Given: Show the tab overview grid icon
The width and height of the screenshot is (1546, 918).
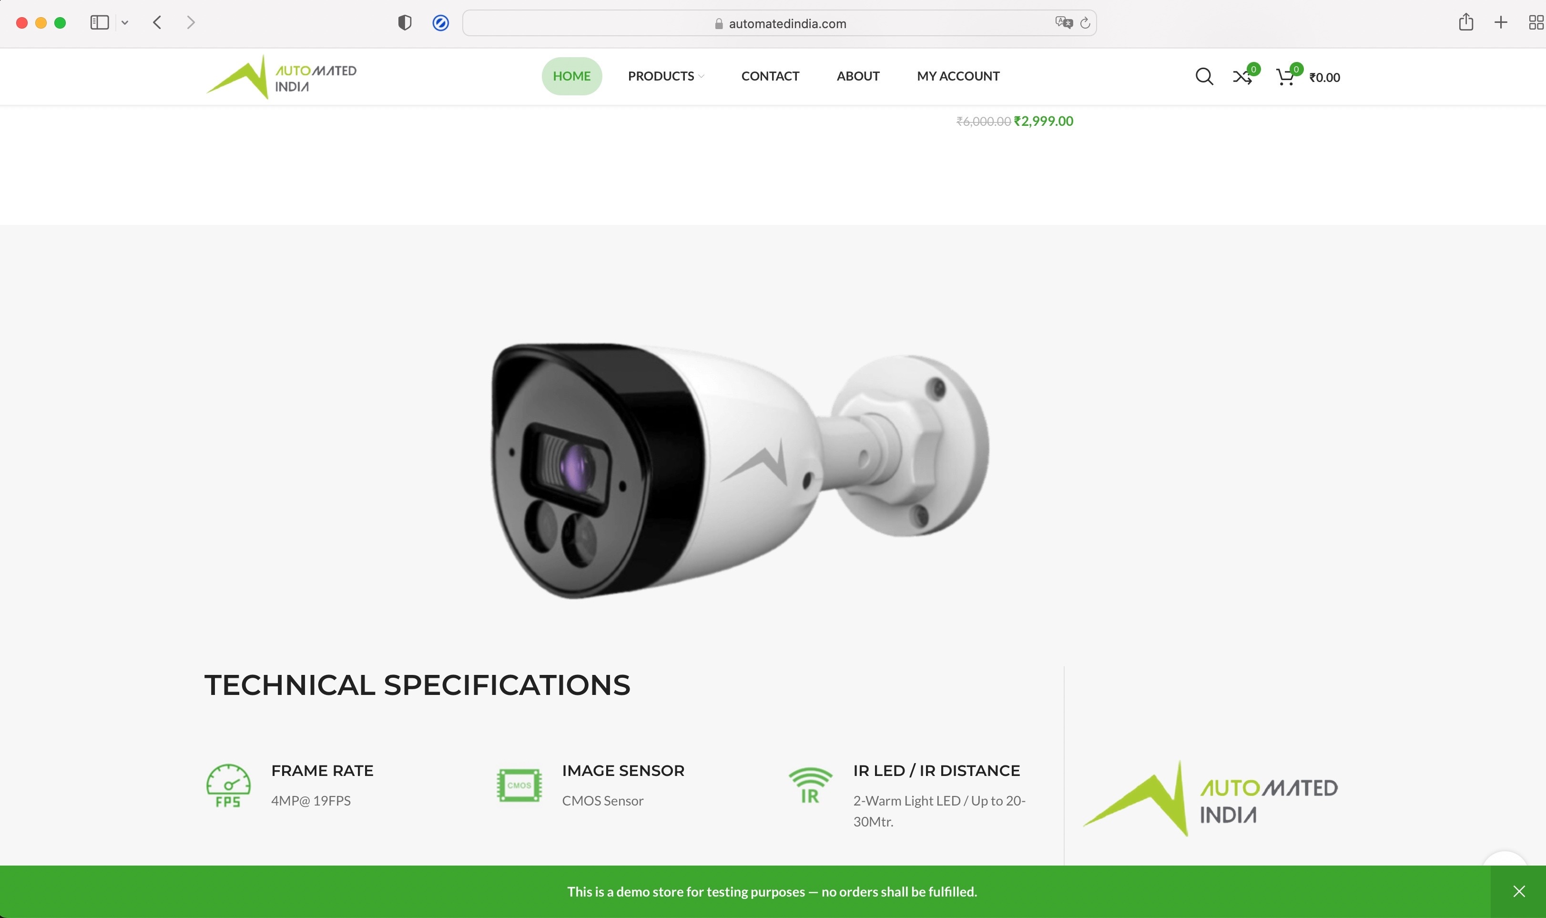Looking at the screenshot, I should coord(1536,23).
